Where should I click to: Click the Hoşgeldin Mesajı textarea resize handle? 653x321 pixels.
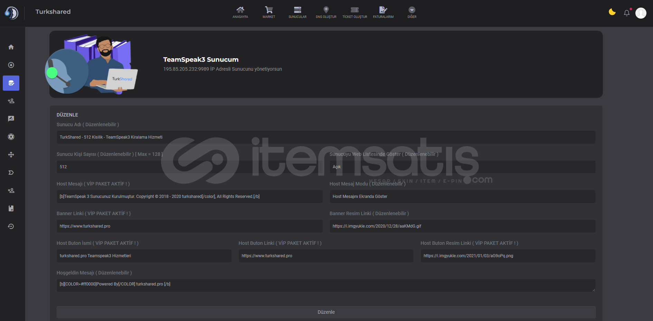click(x=594, y=290)
